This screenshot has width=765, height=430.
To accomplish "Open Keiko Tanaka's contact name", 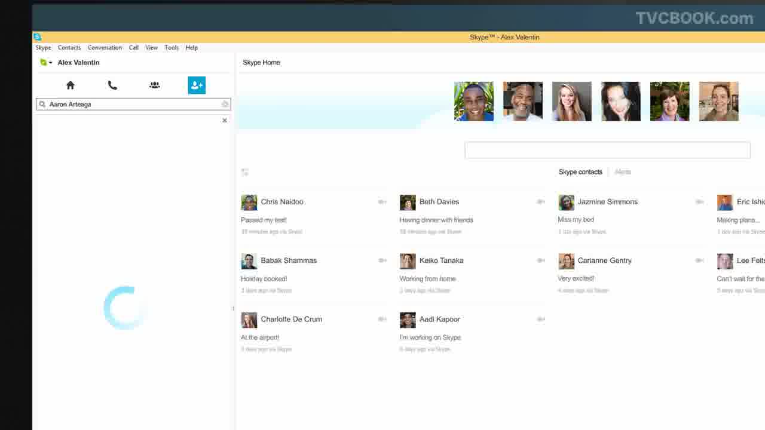I will [442, 260].
